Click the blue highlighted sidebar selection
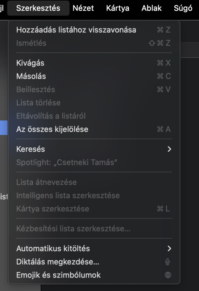 coord(4,128)
